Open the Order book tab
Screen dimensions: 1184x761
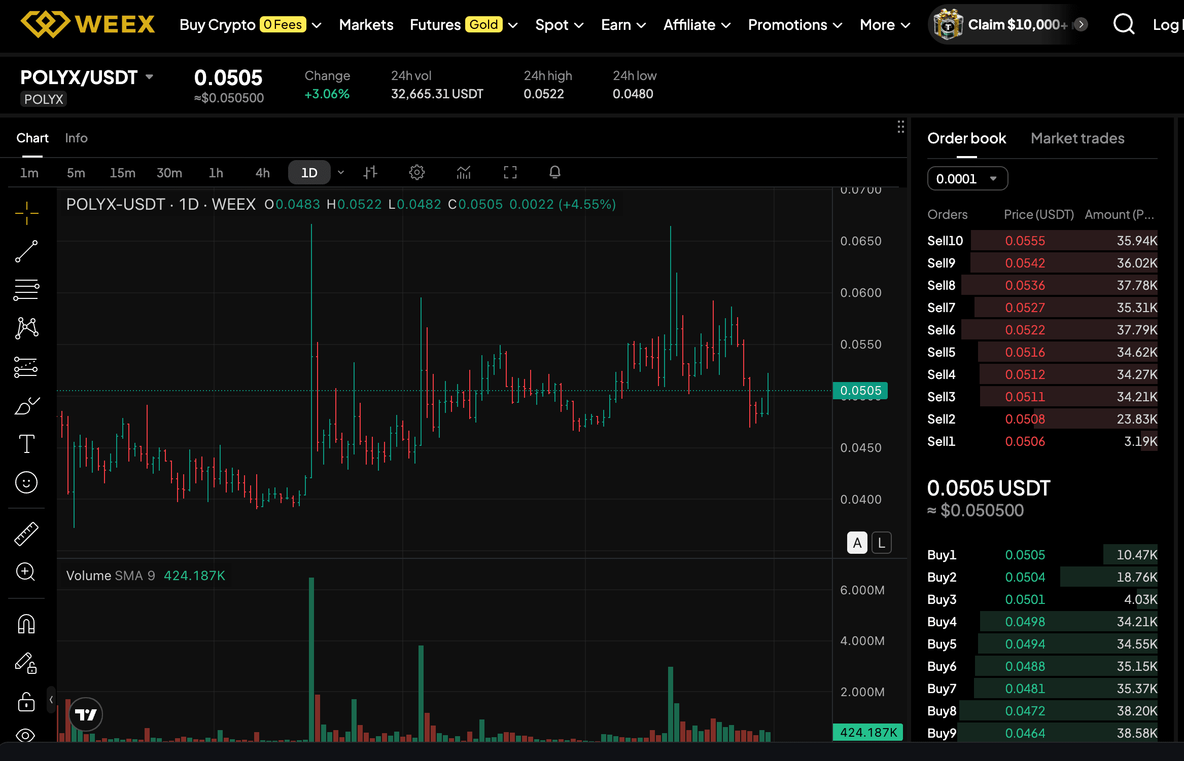tap(967, 138)
